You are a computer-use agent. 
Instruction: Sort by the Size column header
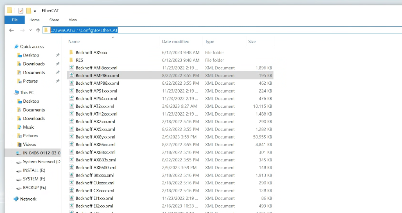coord(252,41)
